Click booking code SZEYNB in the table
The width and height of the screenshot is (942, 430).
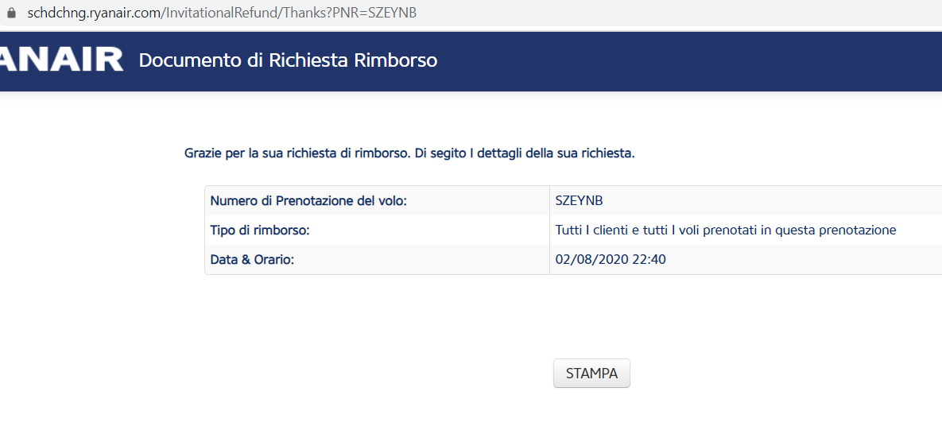coord(579,201)
